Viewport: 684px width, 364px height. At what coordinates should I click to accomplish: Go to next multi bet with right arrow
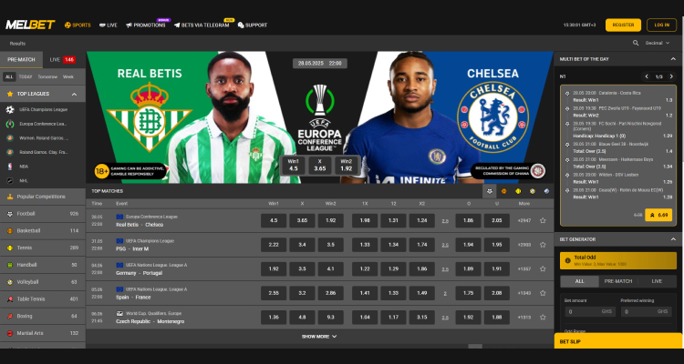click(x=671, y=76)
